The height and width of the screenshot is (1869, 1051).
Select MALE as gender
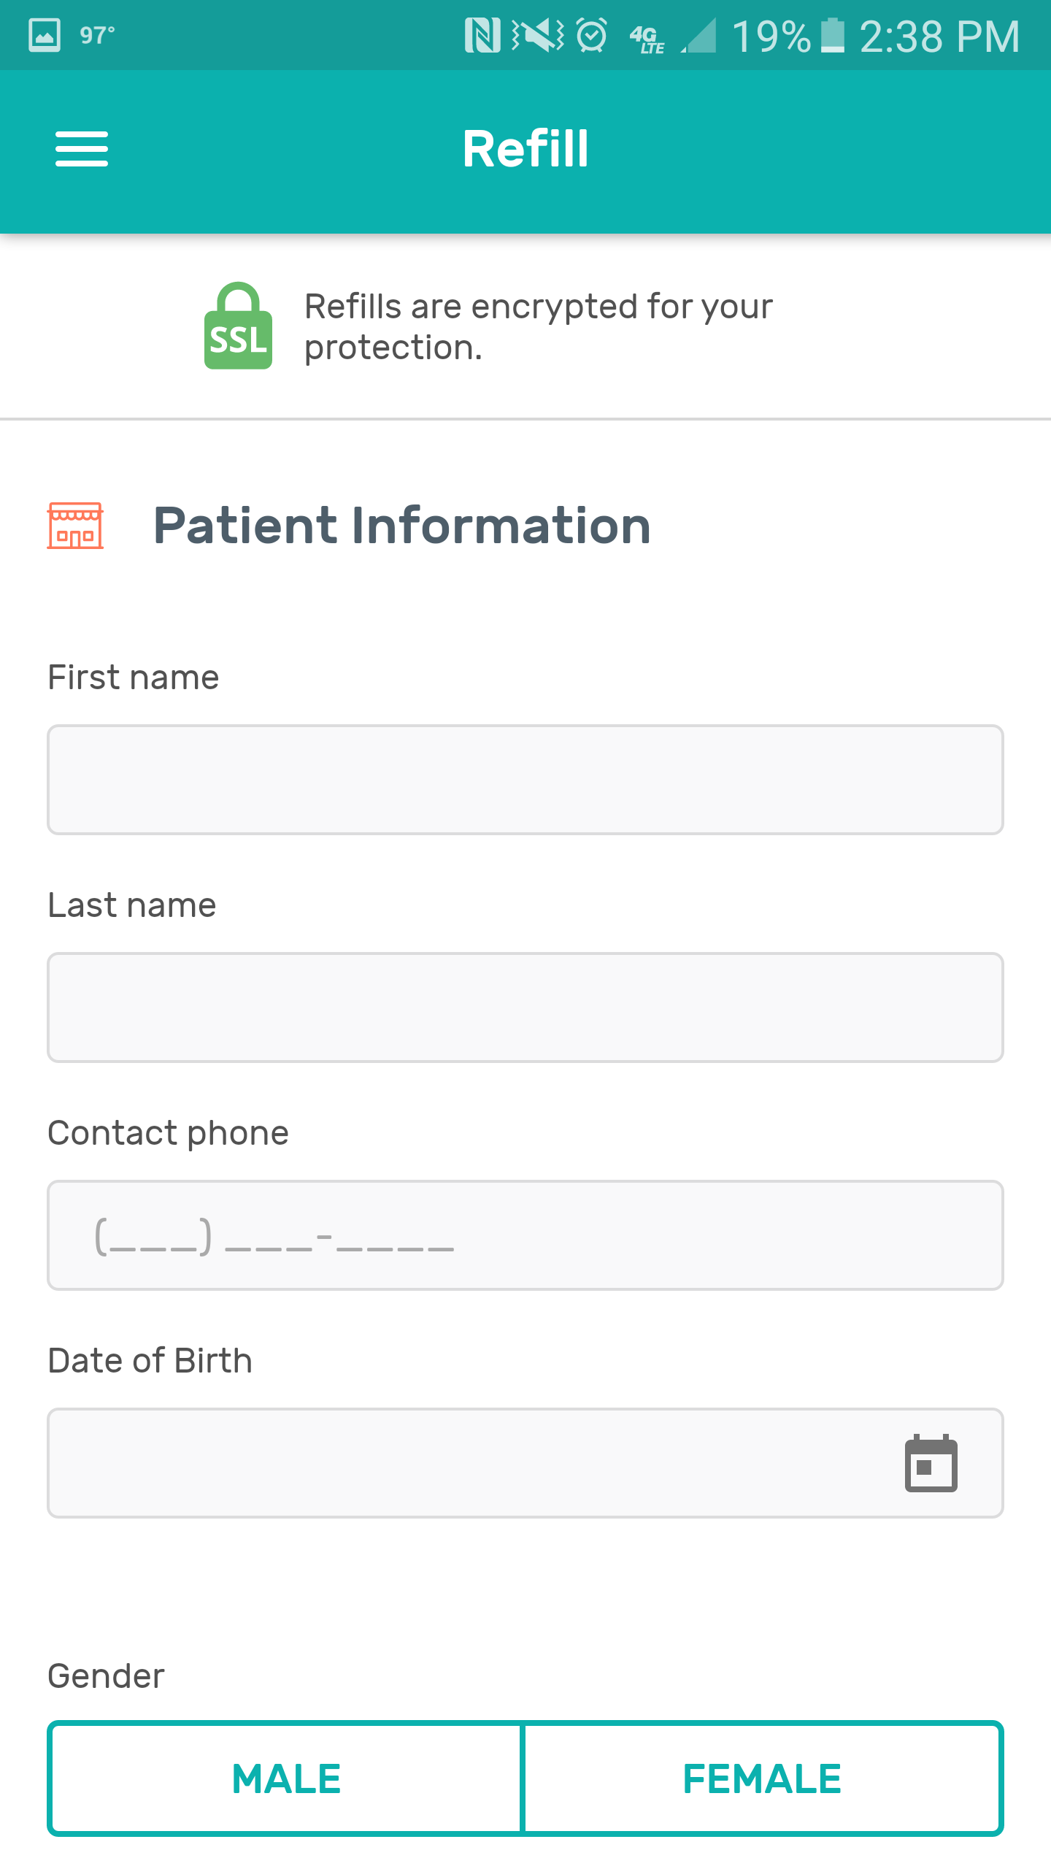coord(286,1778)
